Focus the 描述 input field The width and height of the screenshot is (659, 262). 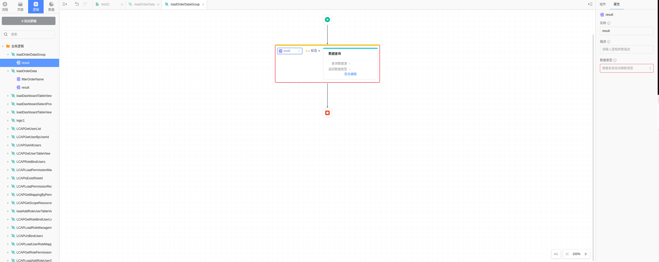[x=626, y=49]
